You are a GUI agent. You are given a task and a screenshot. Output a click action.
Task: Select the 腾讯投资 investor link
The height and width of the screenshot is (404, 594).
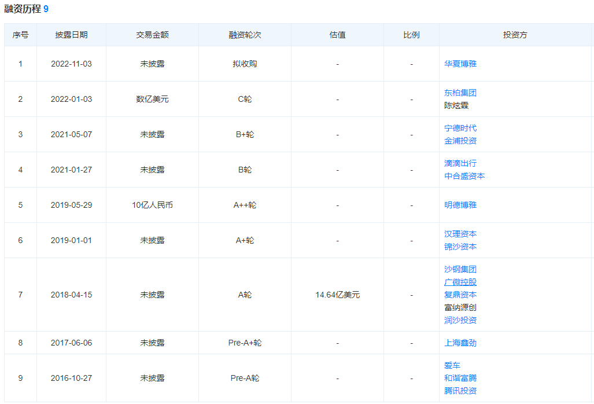[x=460, y=391]
